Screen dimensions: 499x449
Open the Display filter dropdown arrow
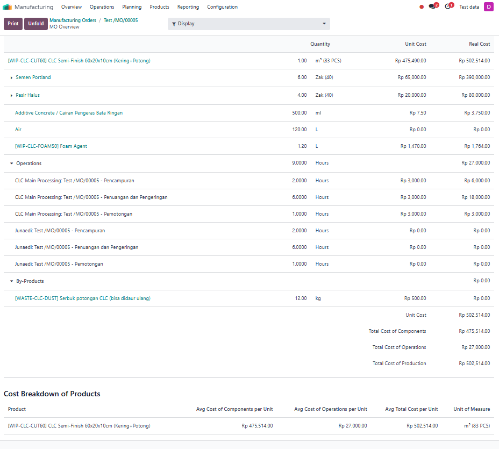324,24
